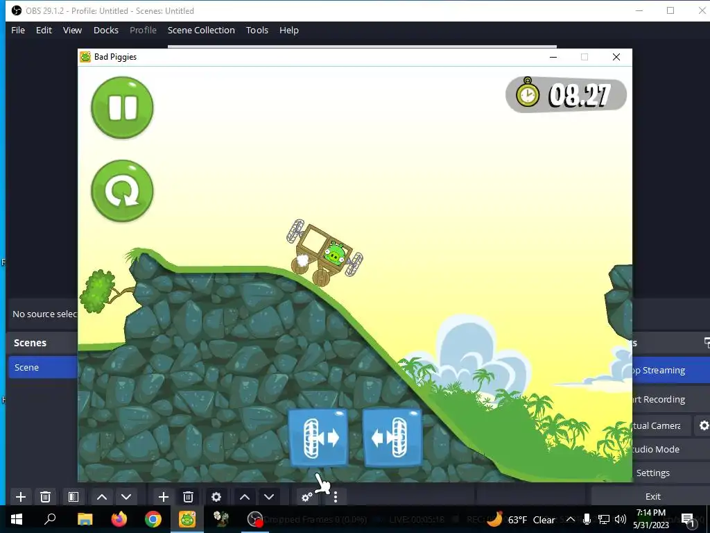This screenshot has height=533, width=710.
Task: Open Windows taskbar search
Action: 50,519
